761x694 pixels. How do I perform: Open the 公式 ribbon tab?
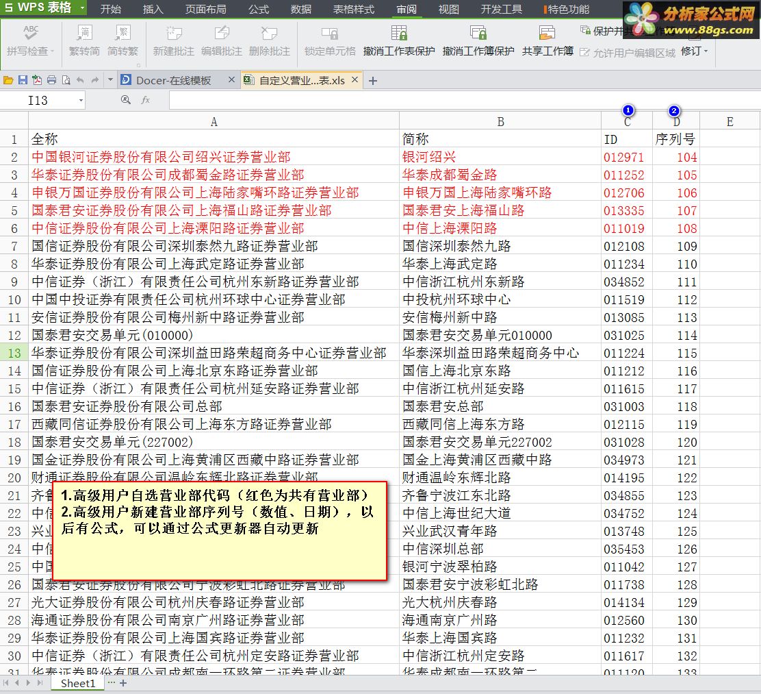point(259,9)
